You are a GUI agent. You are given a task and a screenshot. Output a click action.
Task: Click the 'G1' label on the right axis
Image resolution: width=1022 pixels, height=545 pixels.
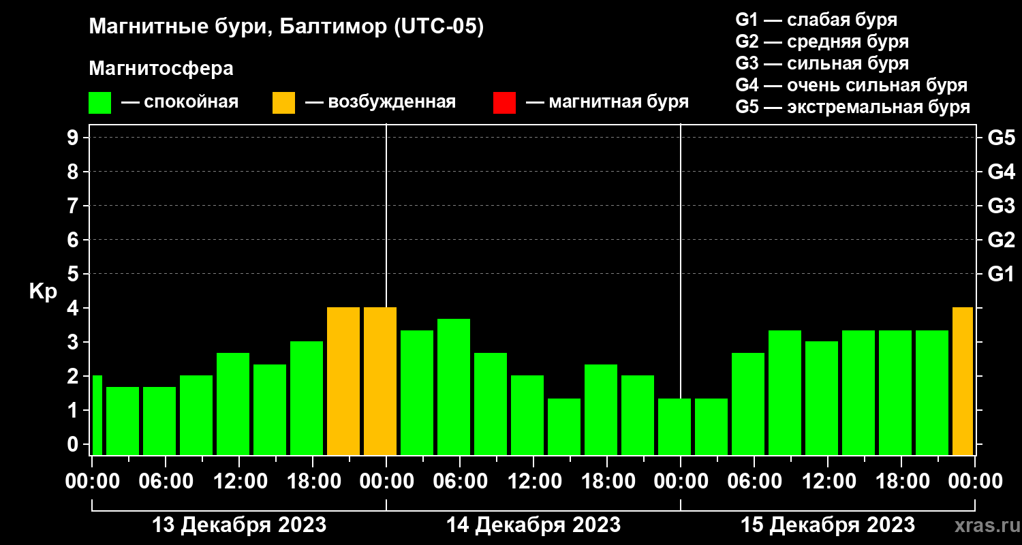click(x=1001, y=274)
